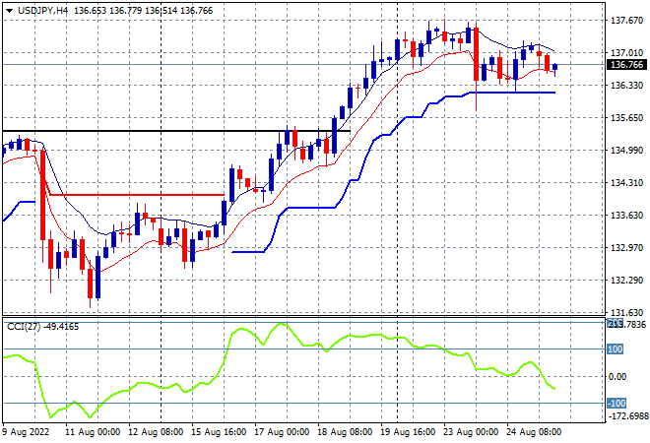The height and width of the screenshot is (443, 650).
Task: Select the current price label 136.766
Action: click(x=626, y=65)
